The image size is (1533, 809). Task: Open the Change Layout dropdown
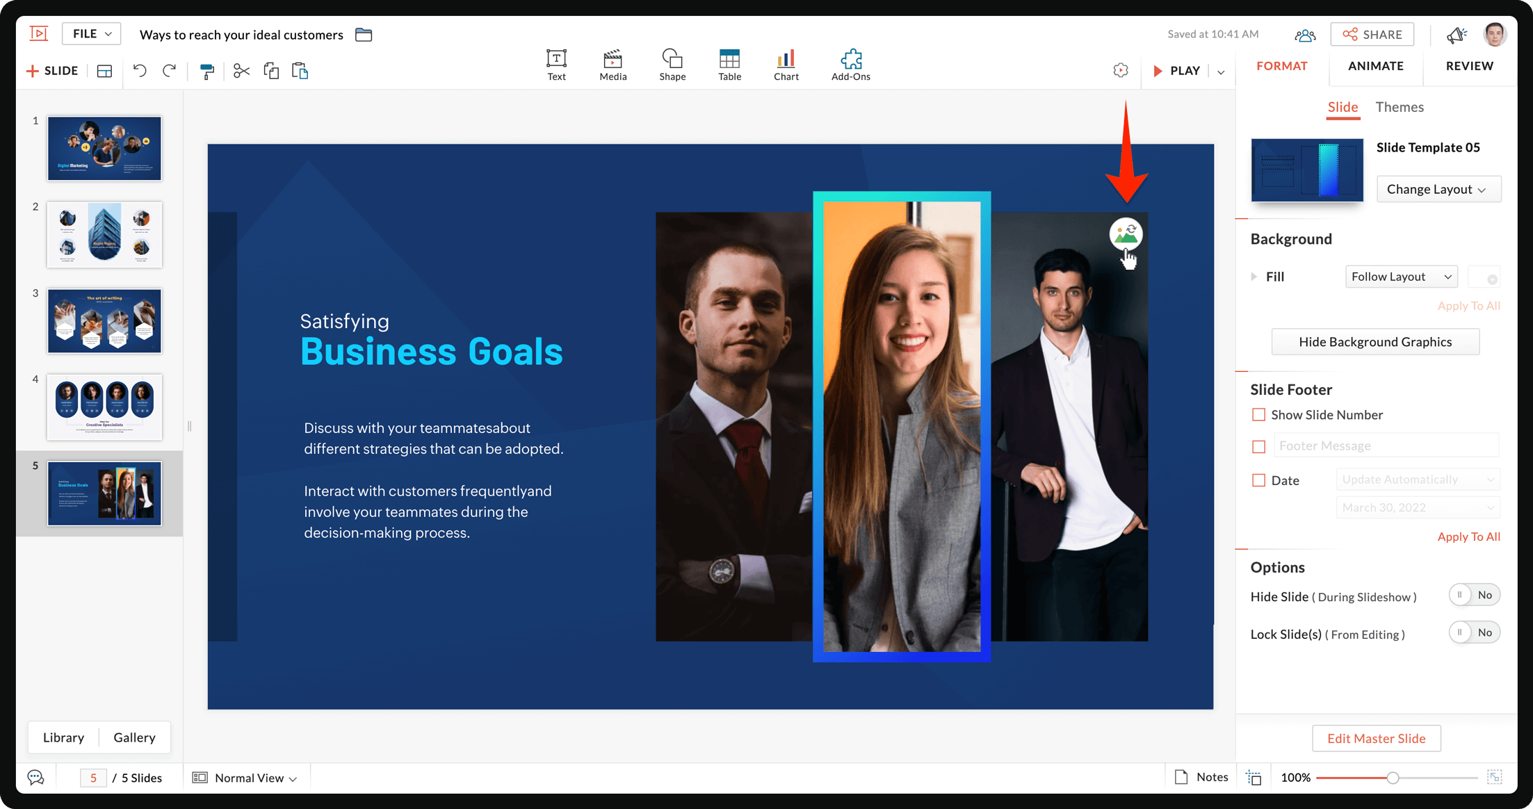pos(1438,189)
